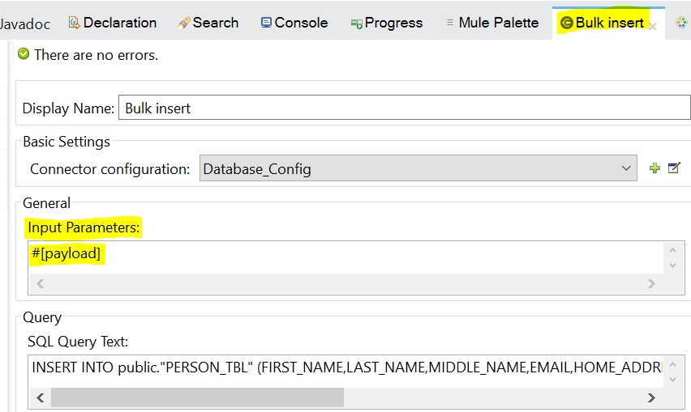Click the partially visible tab icon right of Bulk insert
The height and width of the screenshot is (412, 691).
click(680, 23)
